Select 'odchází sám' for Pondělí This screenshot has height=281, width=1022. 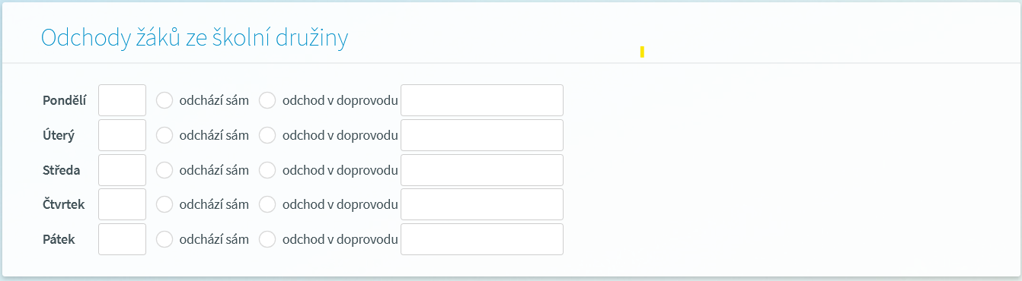coord(164,100)
